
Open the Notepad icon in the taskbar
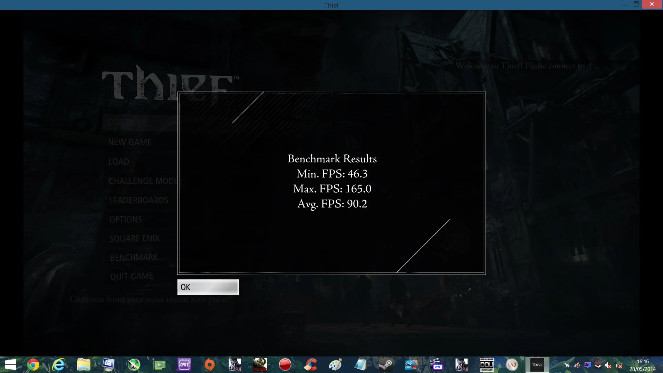pos(361,365)
